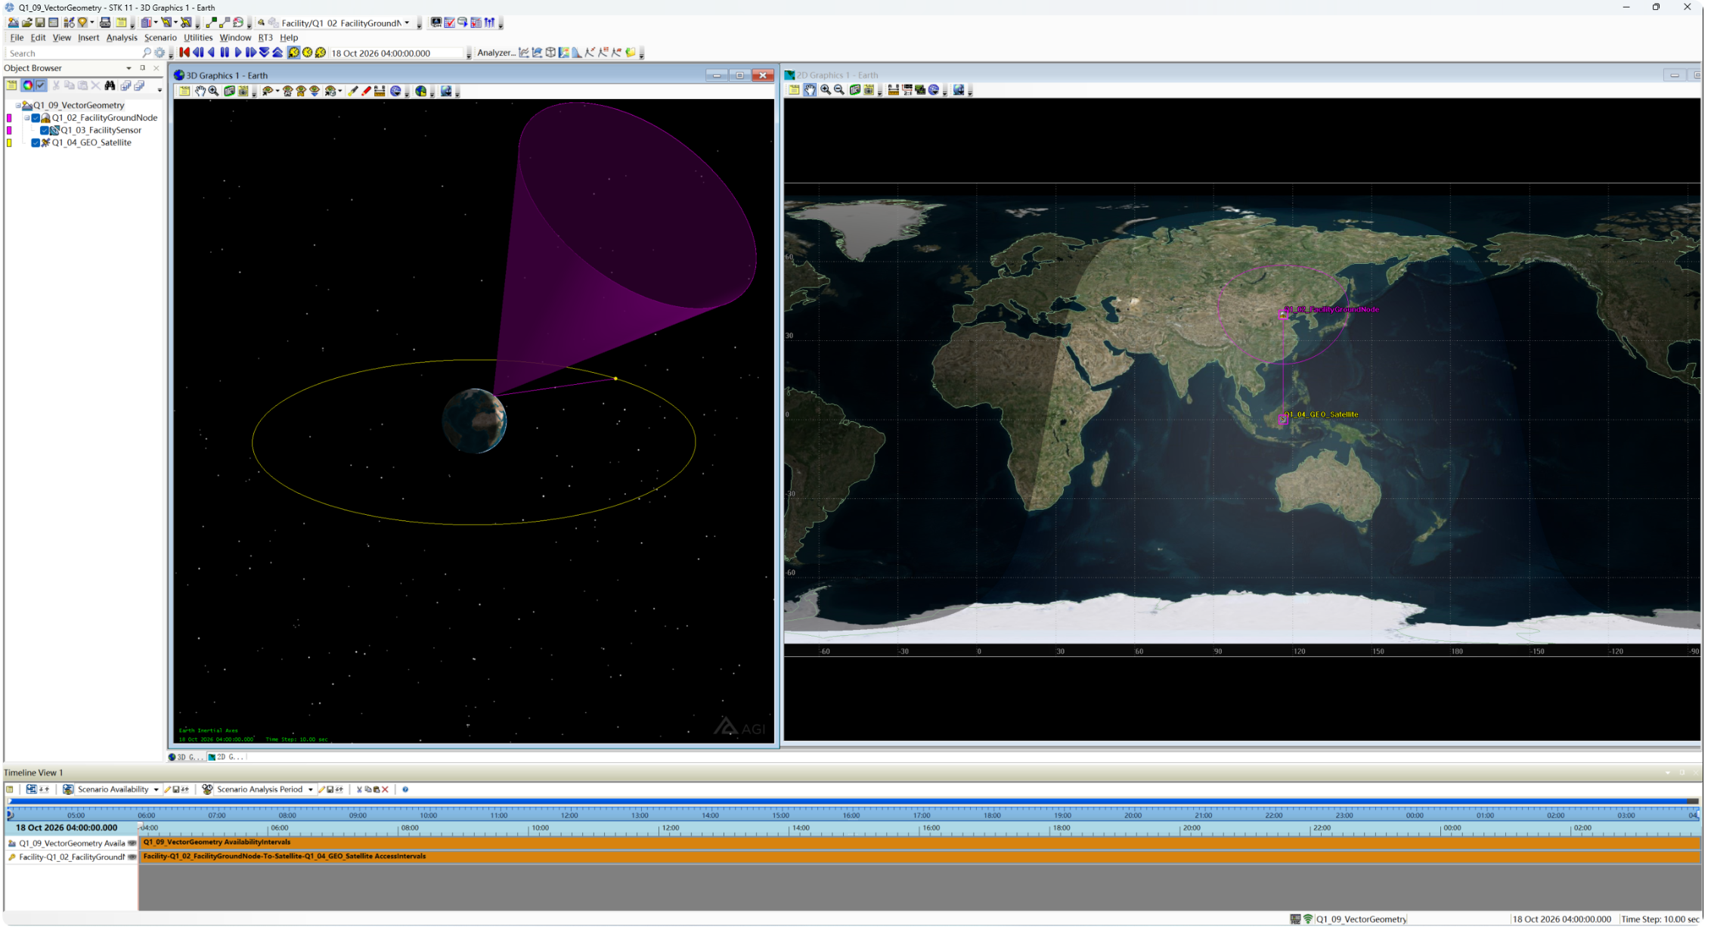Open the Analysis menu
This screenshot has height=927, width=1714.
coord(122,38)
